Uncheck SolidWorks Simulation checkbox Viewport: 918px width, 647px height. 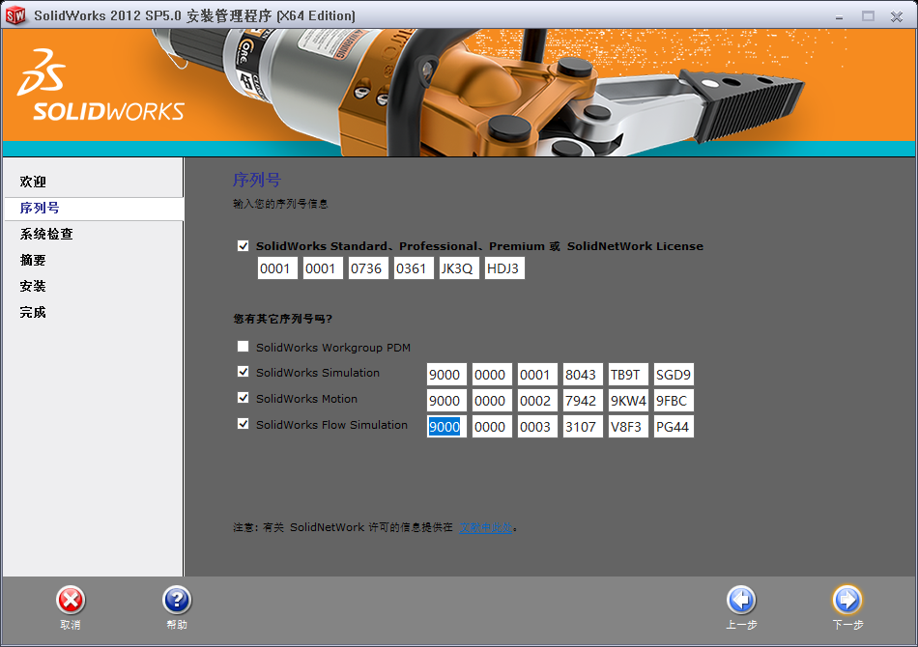[243, 372]
